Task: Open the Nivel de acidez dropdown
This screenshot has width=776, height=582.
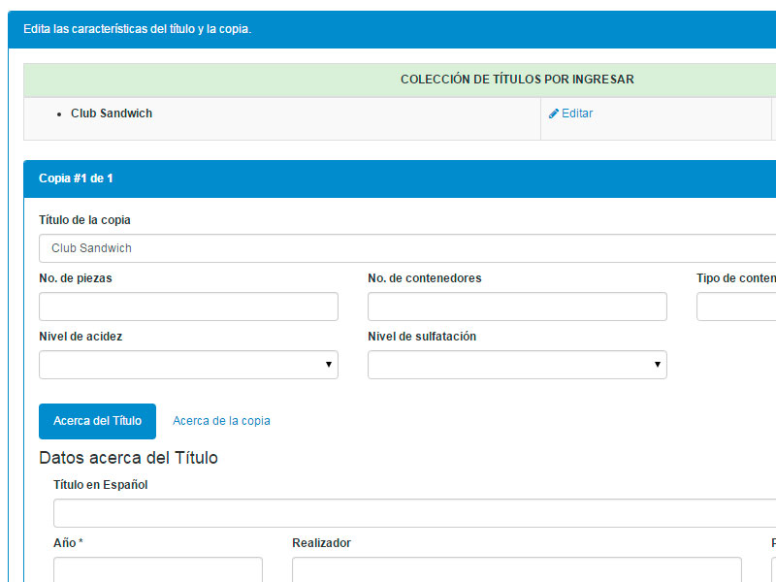Action: [x=188, y=365]
